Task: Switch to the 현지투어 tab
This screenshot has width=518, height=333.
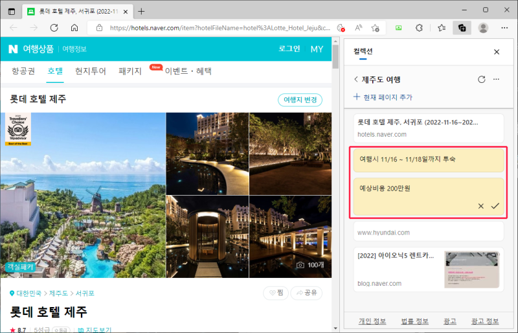Action: click(91, 71)
